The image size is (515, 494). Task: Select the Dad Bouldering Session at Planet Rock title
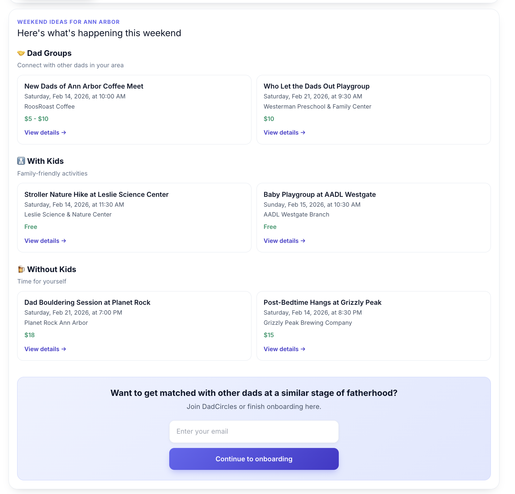click(x=87, y=302)
